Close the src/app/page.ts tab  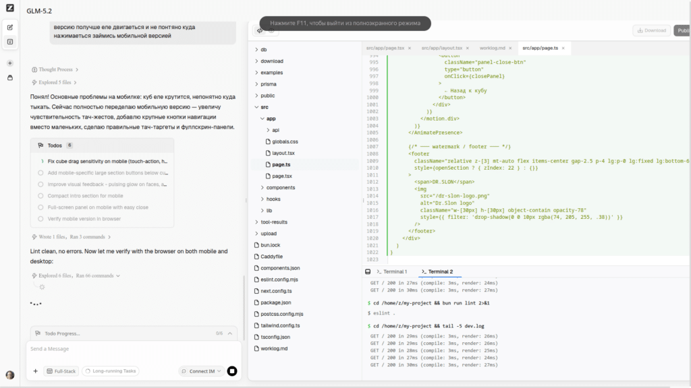coord(563,48)
